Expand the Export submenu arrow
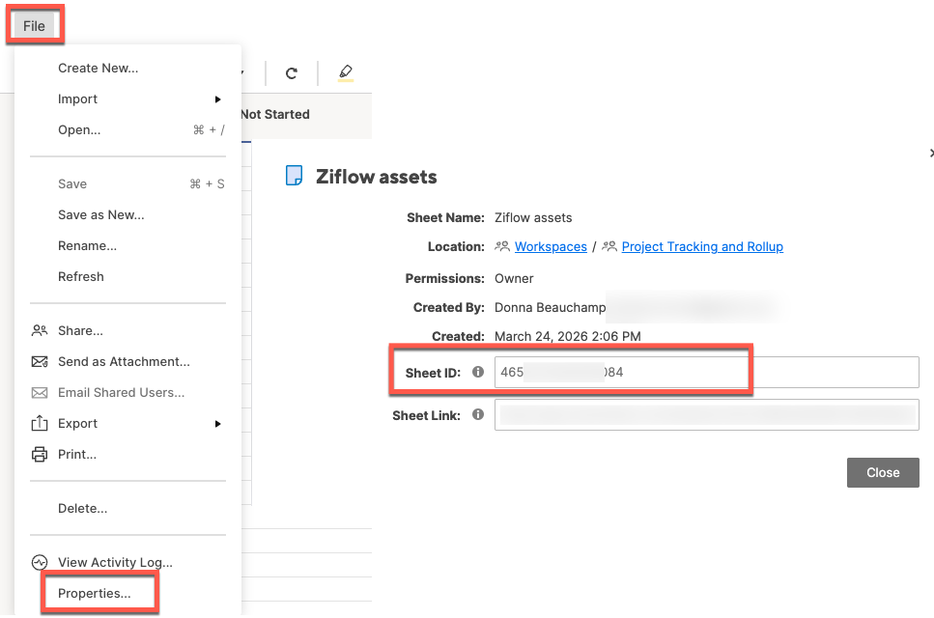 (x=219, y=423)
